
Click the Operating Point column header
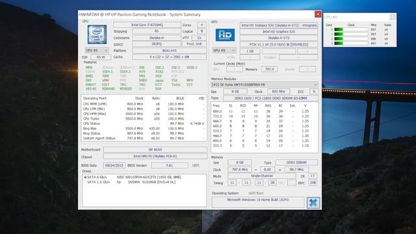(x=95, y=98)
